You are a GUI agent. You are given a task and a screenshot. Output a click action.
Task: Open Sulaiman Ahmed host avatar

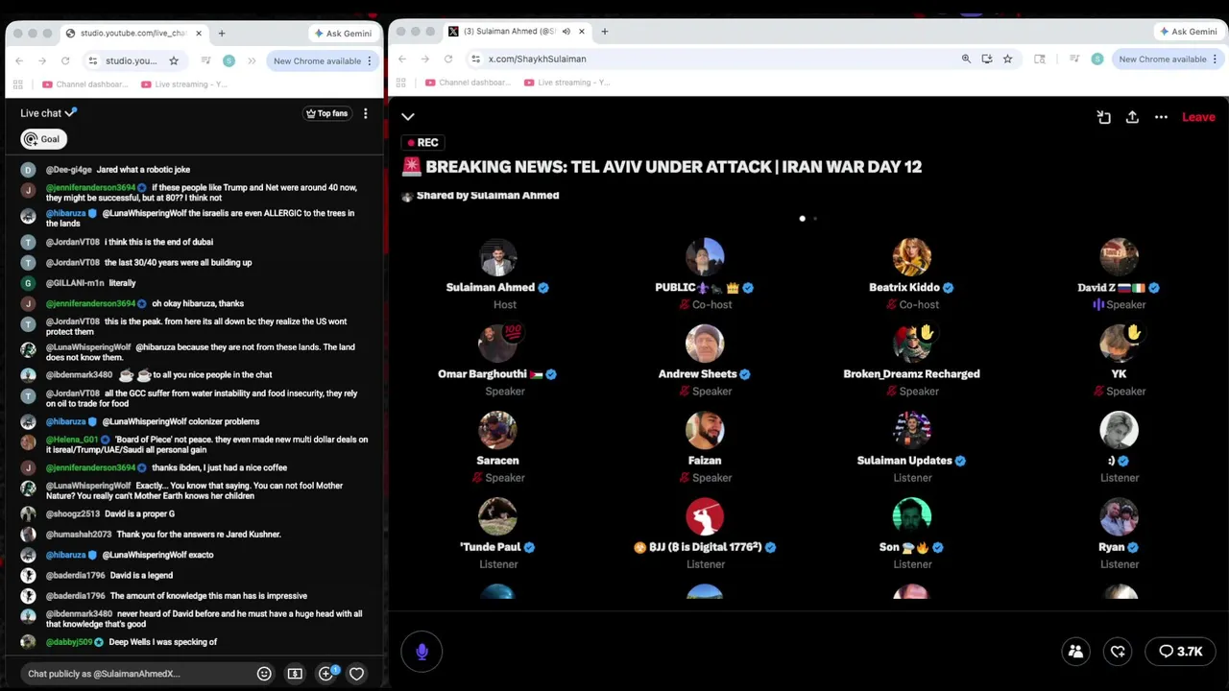pyautogui.click(x=497, y=257)
